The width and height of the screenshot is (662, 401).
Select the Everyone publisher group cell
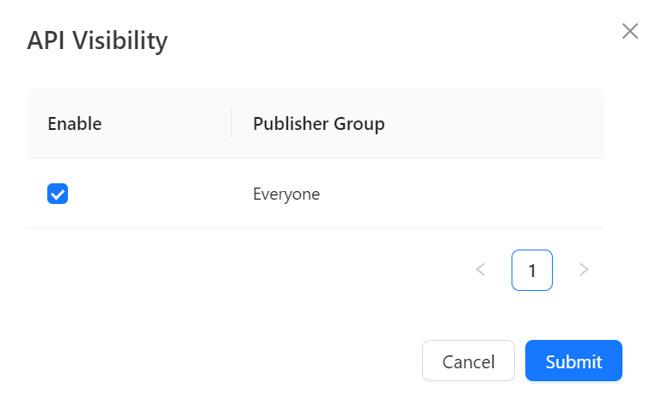286,194
